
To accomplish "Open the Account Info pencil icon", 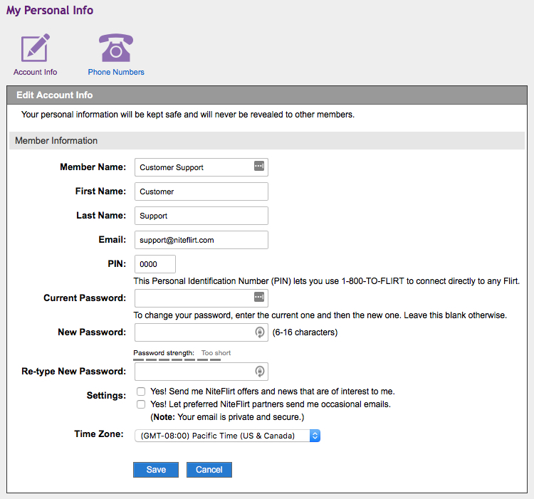I will coord(36,48).
